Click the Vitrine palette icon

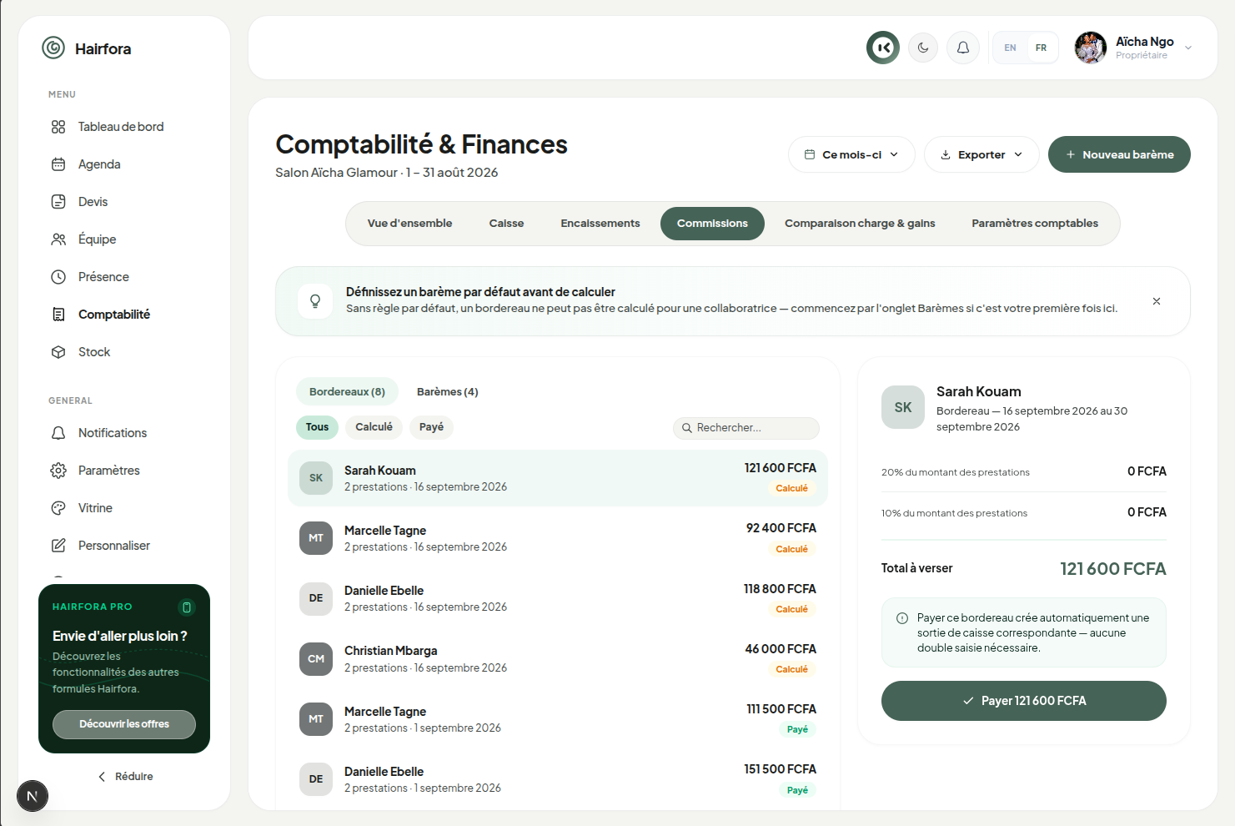58,508
